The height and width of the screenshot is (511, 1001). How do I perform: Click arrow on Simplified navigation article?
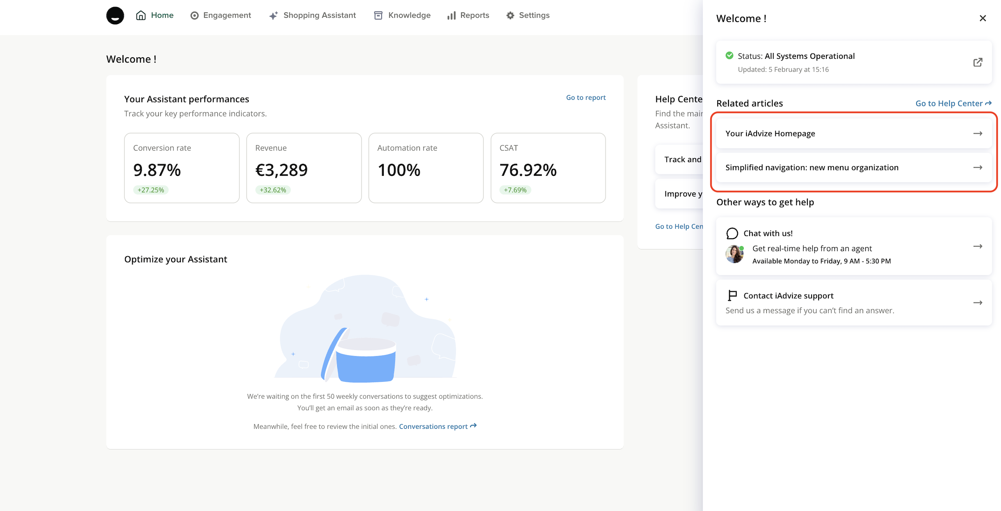click(x=977, y=167)
